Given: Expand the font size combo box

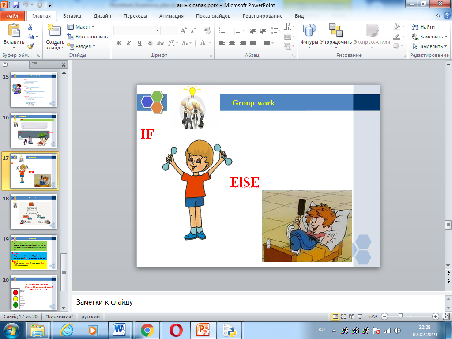Looking at the screenshot, I should (175, 30).
